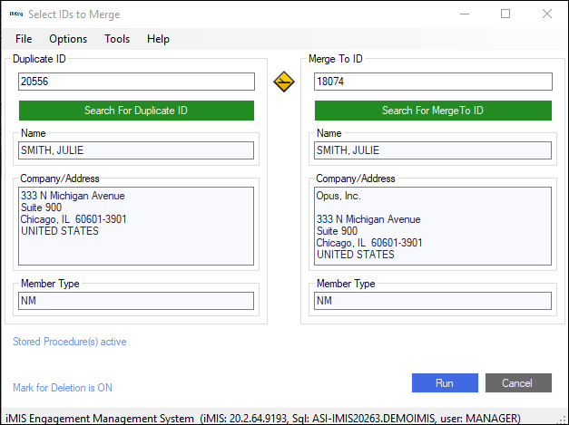Click the Merge To Company/Address box with Opus, Inc.
Viewport: 569px width, 425px height.
[433, 226]
